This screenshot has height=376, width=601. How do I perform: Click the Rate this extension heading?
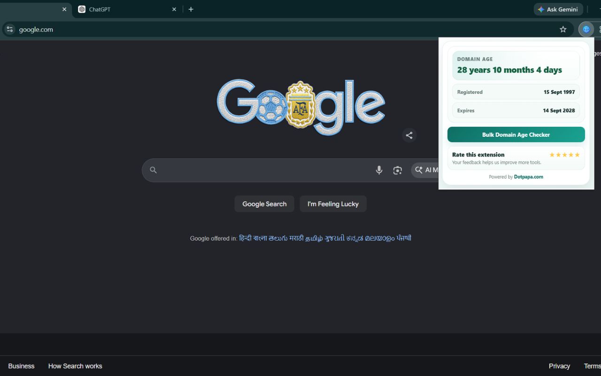(478, 155)
